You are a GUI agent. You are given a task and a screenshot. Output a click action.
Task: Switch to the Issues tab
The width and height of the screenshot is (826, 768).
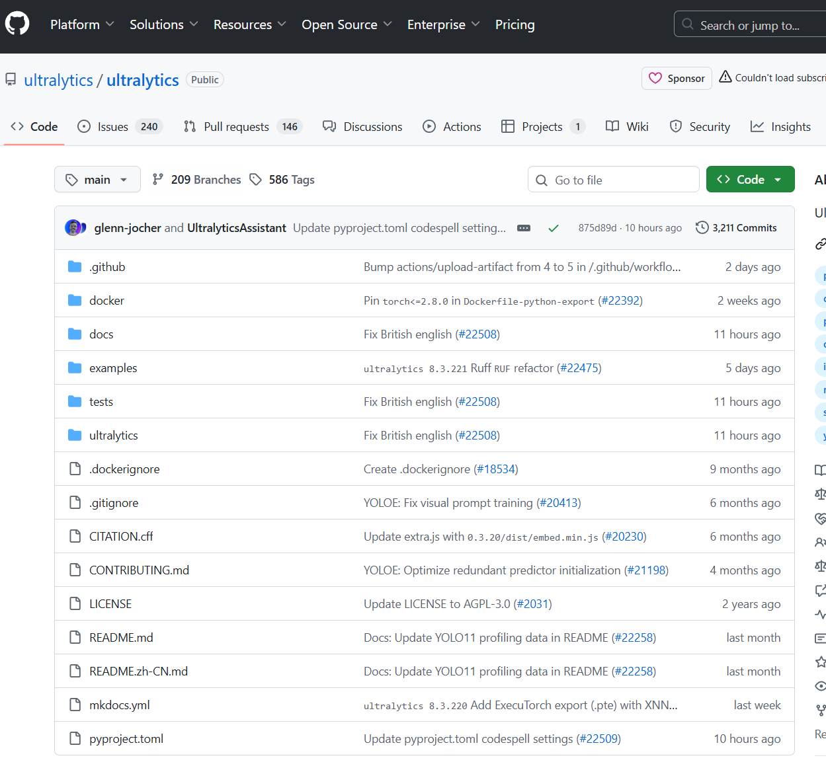point(120,126)
